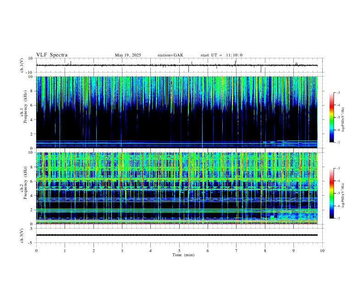
Task: Click tick label "1" on the Time (min) axis
Action: tap(65, 251)
